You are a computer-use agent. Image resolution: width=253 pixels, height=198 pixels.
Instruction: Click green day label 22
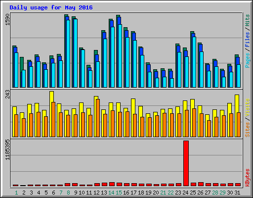pos(170,193)
